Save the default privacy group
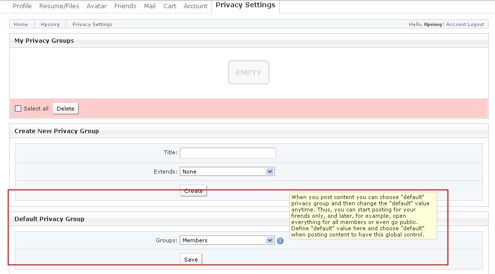 pos(191,260)
